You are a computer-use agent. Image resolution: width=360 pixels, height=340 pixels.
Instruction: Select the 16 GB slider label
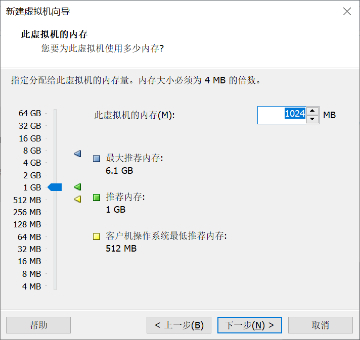coord(30,138)
